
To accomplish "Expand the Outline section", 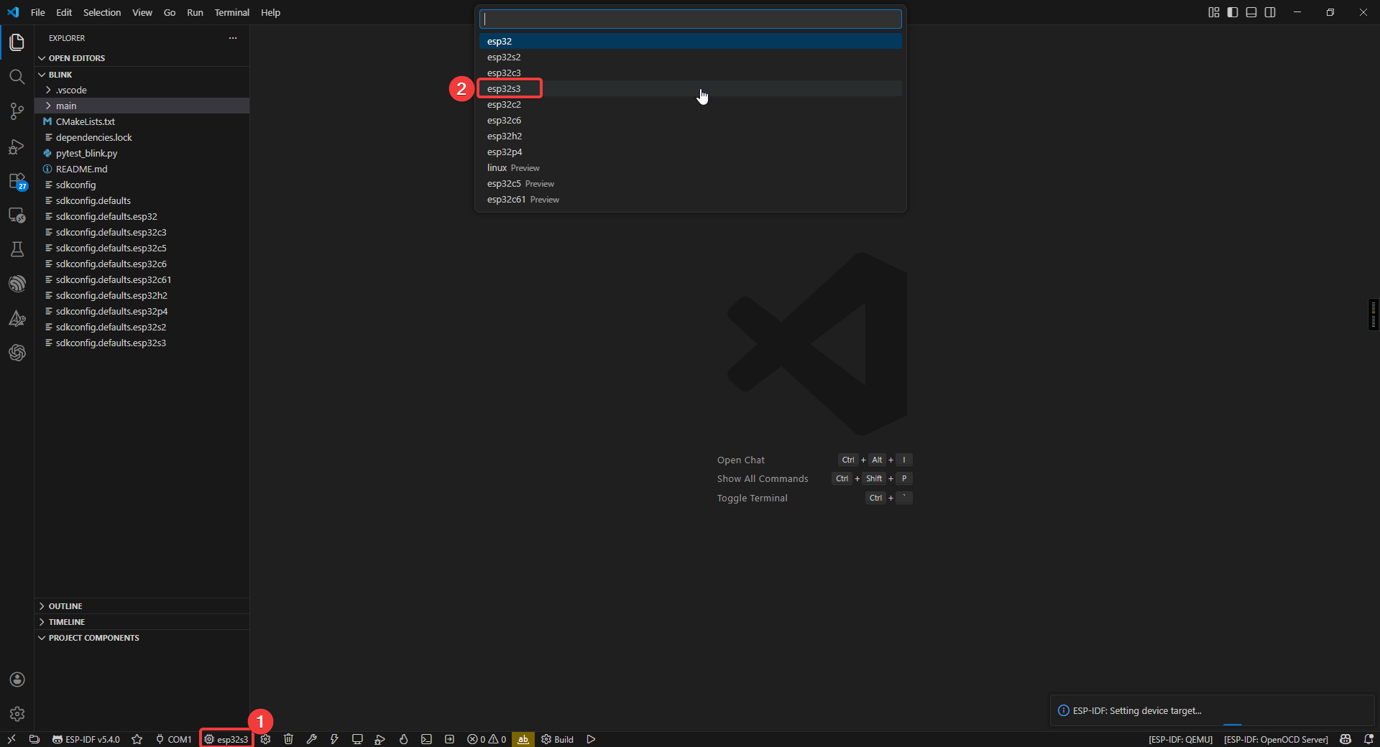I will [142, 606].
